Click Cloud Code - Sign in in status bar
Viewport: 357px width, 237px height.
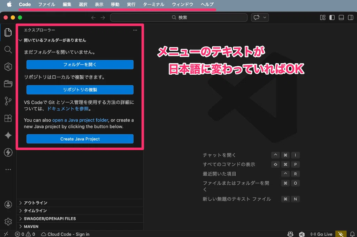pos(65,234)
